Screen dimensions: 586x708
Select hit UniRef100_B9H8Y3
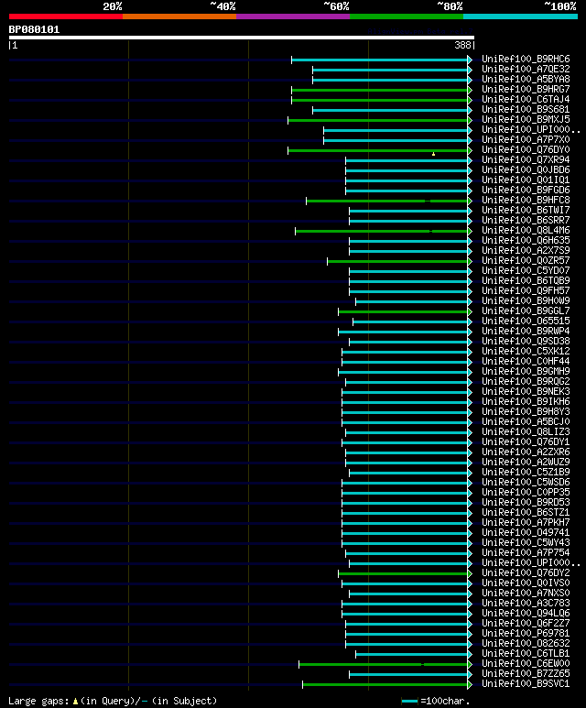point(526,412)
